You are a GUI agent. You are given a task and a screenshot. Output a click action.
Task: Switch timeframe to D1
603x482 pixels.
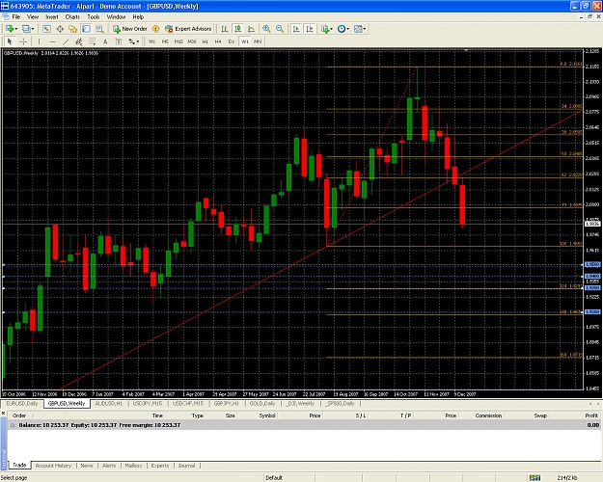pyautogui.click(x=232, y=41)
